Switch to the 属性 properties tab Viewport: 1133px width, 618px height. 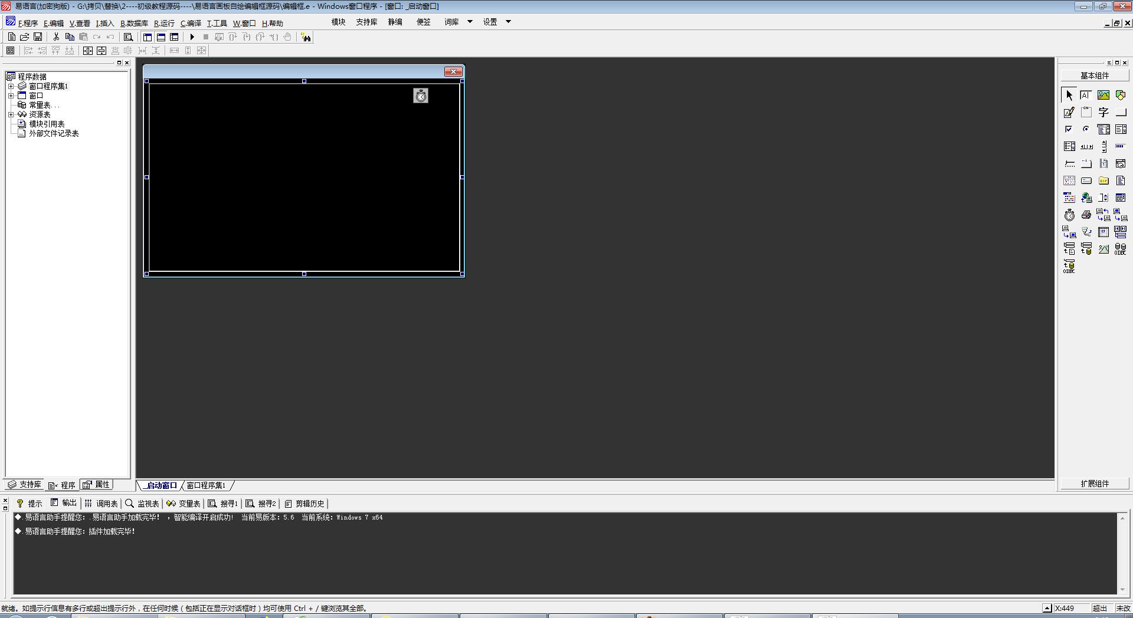click(97, 484)
